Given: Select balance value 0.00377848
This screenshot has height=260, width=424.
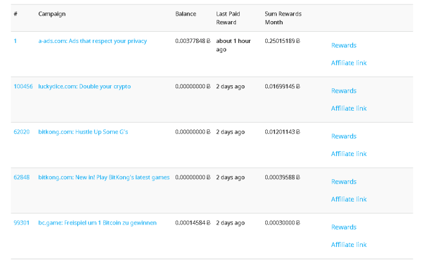Looking at the screenshot, I should point(192,41).
